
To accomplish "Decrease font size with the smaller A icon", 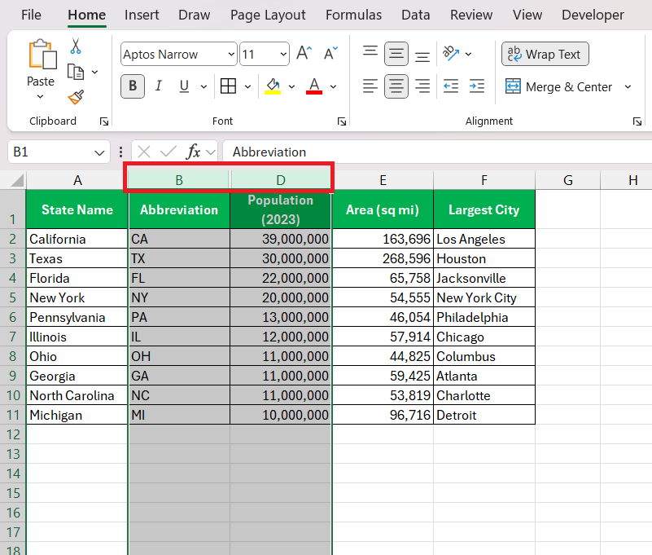I will [330, 53].
